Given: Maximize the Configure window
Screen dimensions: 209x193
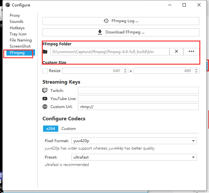Looking at the screenshot, I should coord(184,5).
